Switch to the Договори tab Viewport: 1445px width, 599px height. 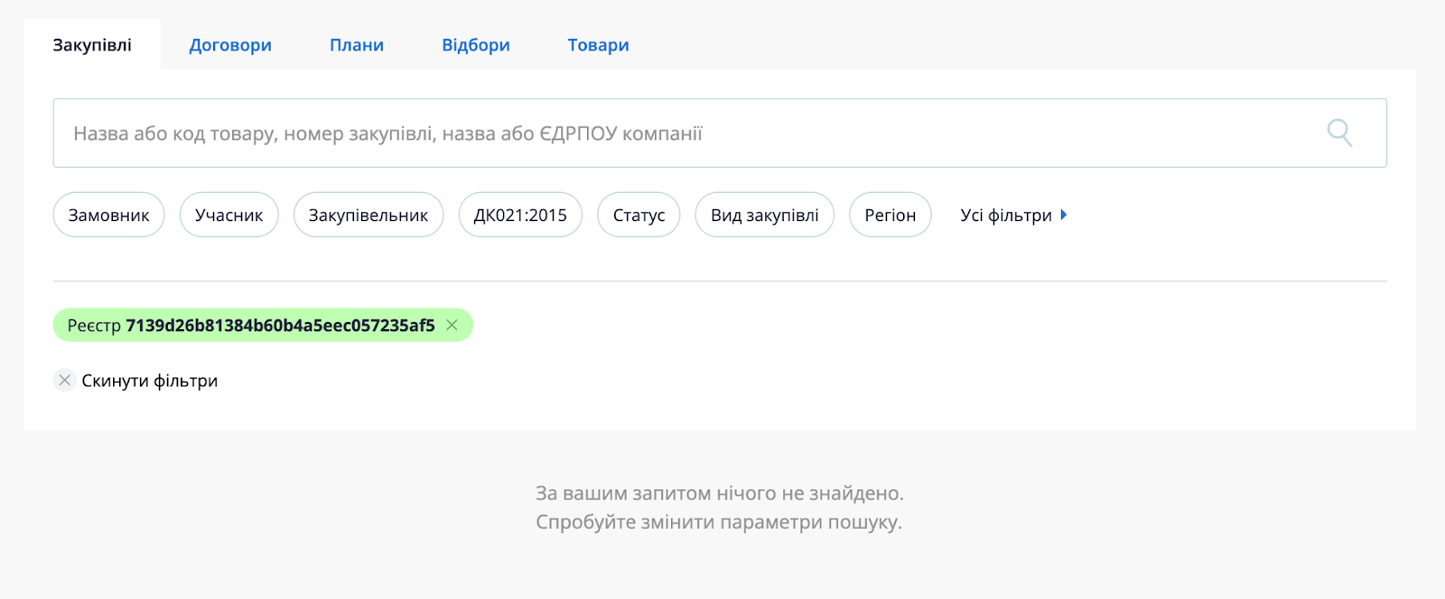tap(230, 45)
